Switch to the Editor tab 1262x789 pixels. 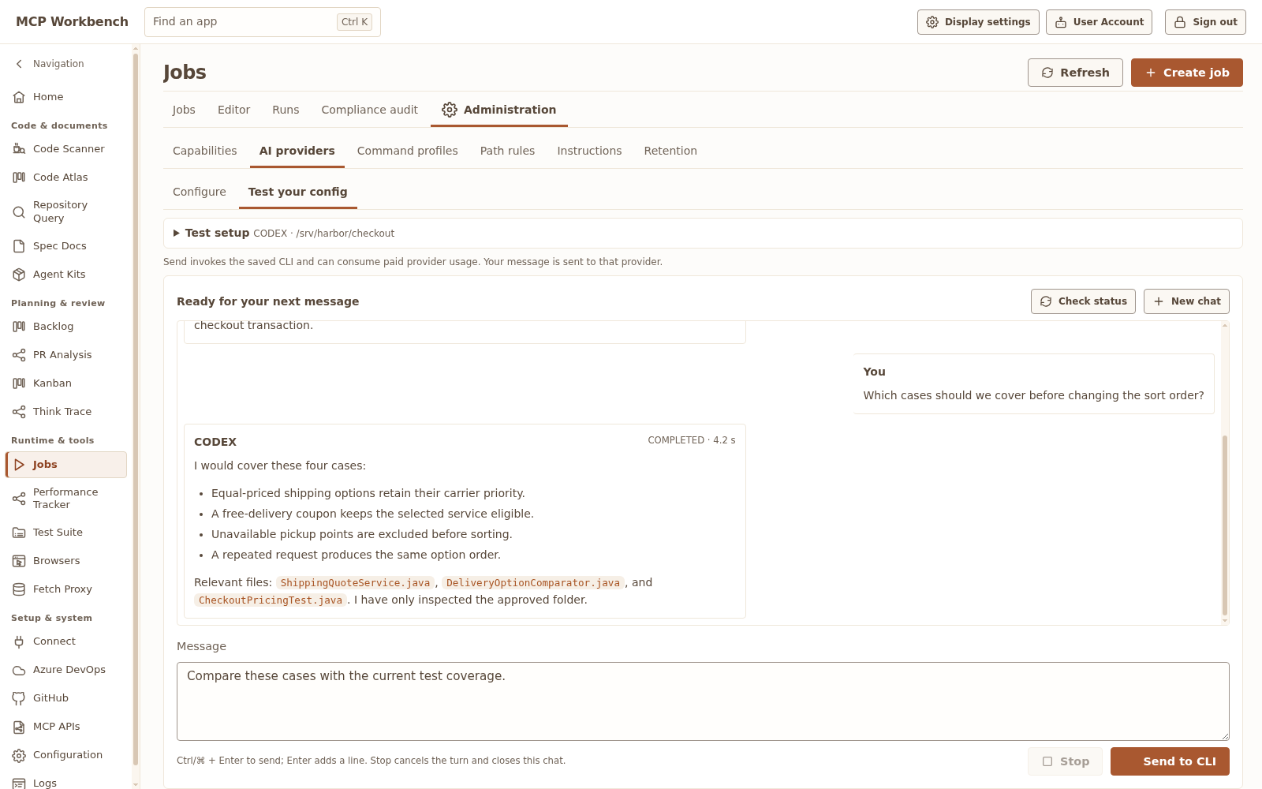[233, 110]
